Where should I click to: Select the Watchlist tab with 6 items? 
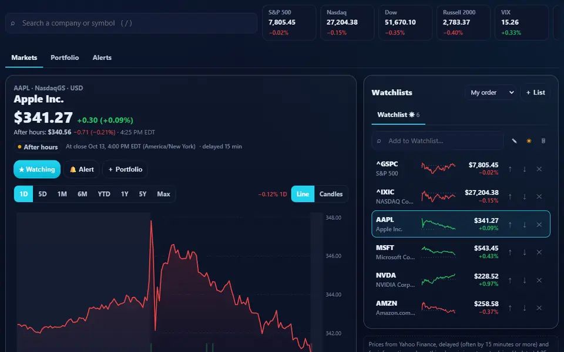coord(398,115)
